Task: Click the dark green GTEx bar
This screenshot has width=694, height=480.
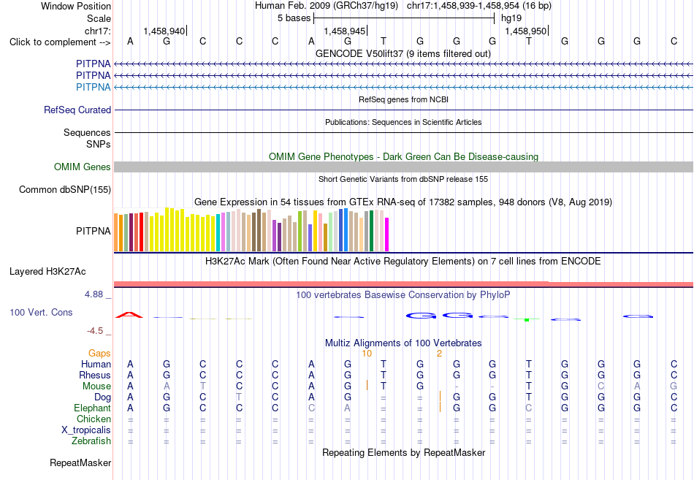Action: coord(372,231)
